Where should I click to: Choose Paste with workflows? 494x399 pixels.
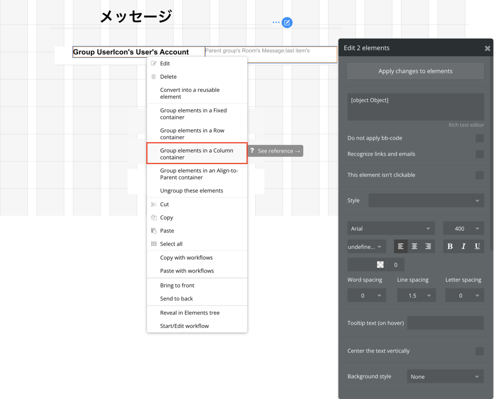pos(197,271)
